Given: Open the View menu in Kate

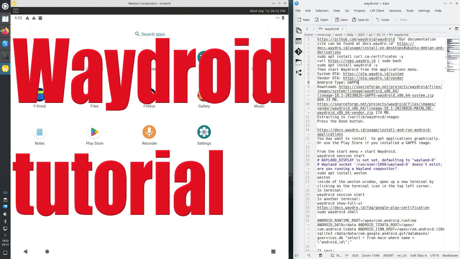Looking at the screenshot, I should point(336,11).
